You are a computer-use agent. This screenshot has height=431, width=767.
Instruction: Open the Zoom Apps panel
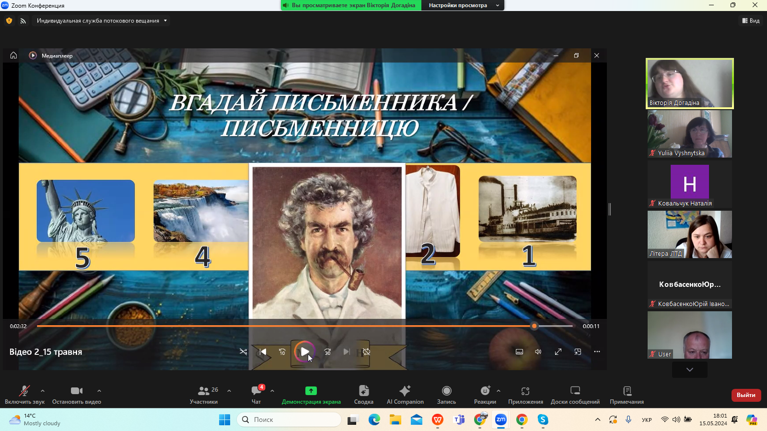(x=525, y=394)
